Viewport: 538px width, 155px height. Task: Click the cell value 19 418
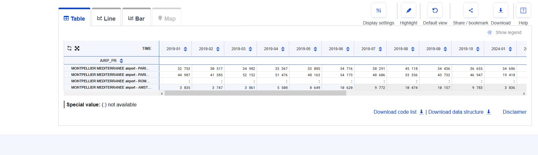tap(509, 75)
